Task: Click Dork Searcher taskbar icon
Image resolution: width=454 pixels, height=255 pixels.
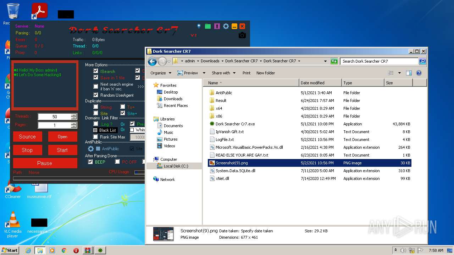Action: [x=100, y=250]
